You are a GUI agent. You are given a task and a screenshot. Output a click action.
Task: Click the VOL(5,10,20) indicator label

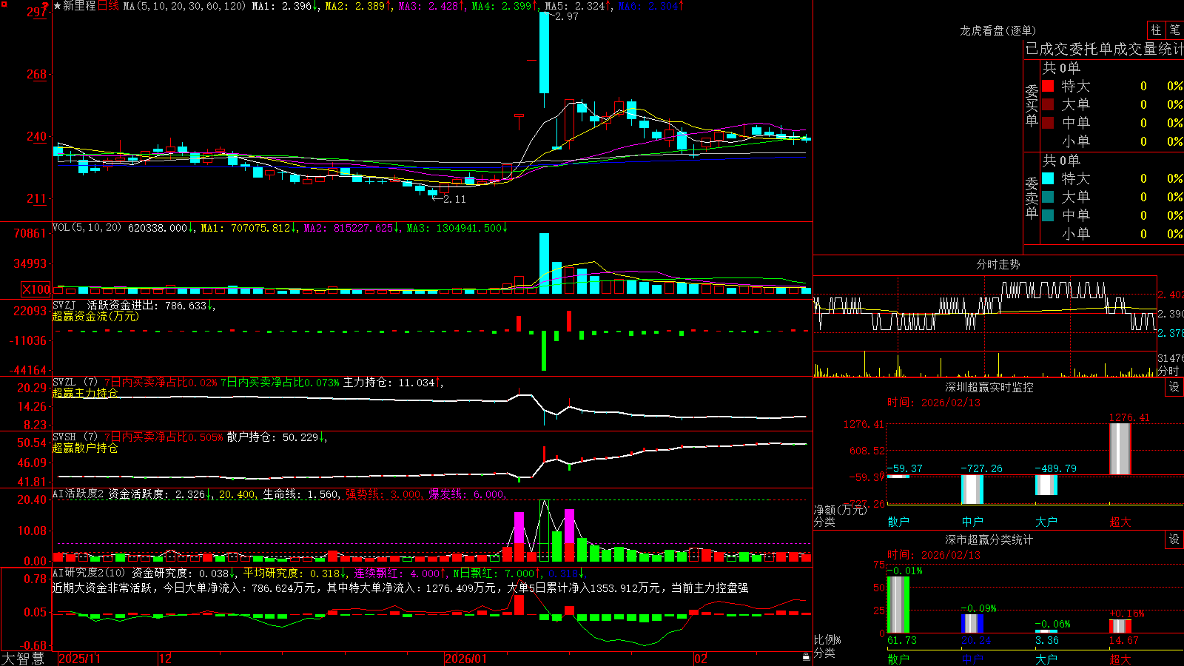pos(87,228)
